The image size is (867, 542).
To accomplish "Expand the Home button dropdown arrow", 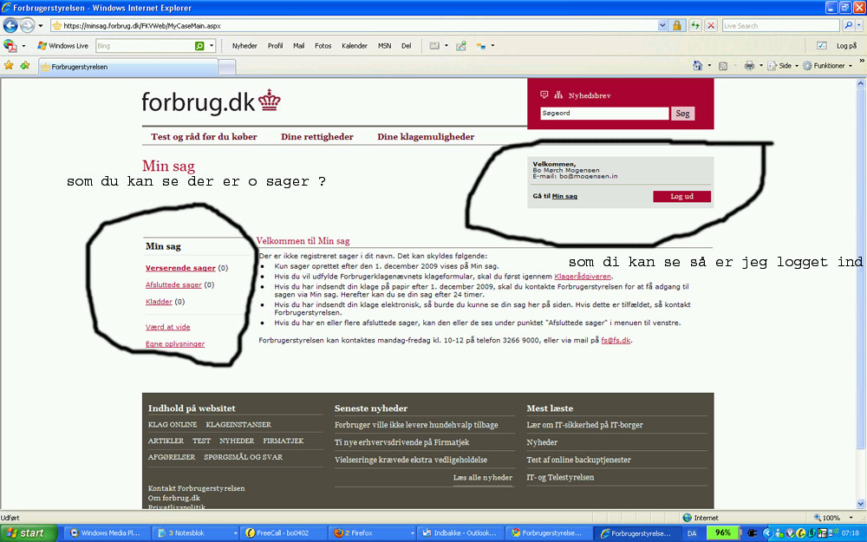I will pos(709,66).
